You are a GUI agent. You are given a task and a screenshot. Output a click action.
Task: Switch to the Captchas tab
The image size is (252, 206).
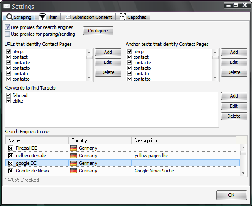pos(134,17)
